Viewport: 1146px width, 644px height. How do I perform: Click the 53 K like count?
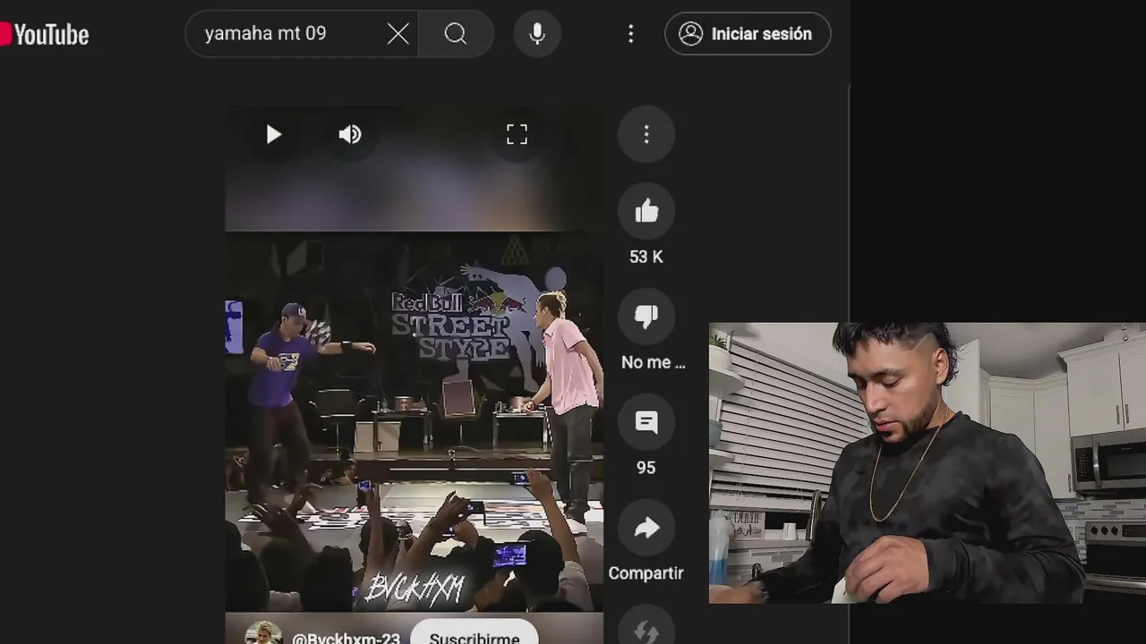point(646,257)
